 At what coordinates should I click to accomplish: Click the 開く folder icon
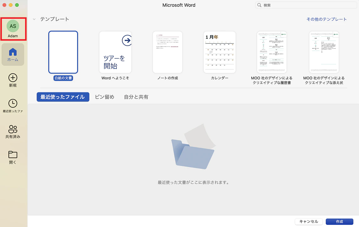[x=13, y=155]
